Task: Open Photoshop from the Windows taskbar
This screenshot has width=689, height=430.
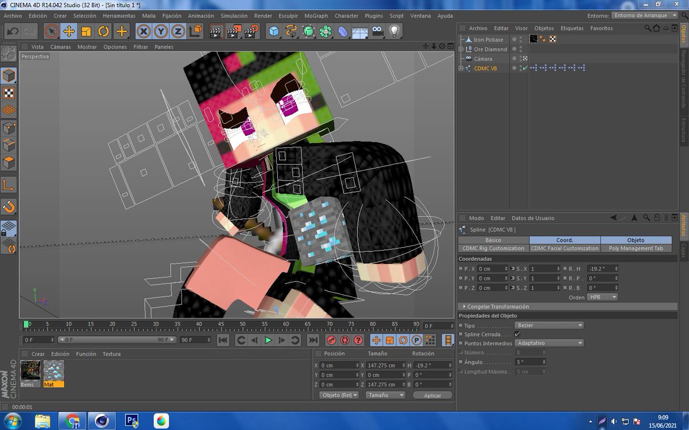Action: pos(133,420)
